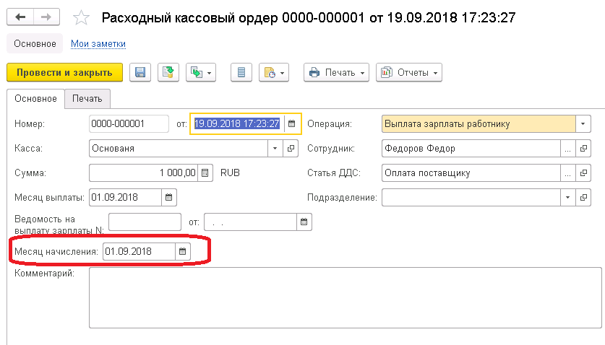Viewport: 605px width, 345px height.
Task: Open the Статья ДДС item with open icon
Action: click(583, 173)
